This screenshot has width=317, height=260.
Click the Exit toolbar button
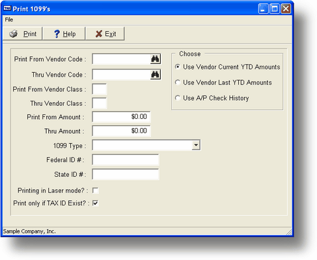tap(105, 34)
